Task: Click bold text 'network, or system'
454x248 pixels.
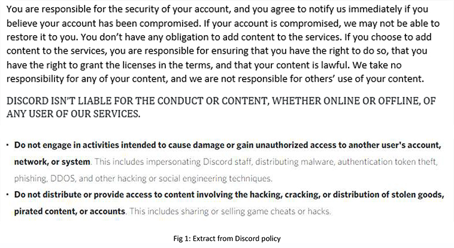Action: click(52, 161)
